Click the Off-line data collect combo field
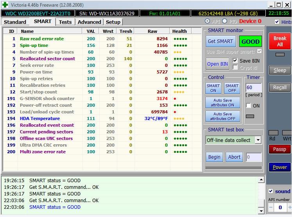This screenshot has width=292, height=217. pos(230,140)
